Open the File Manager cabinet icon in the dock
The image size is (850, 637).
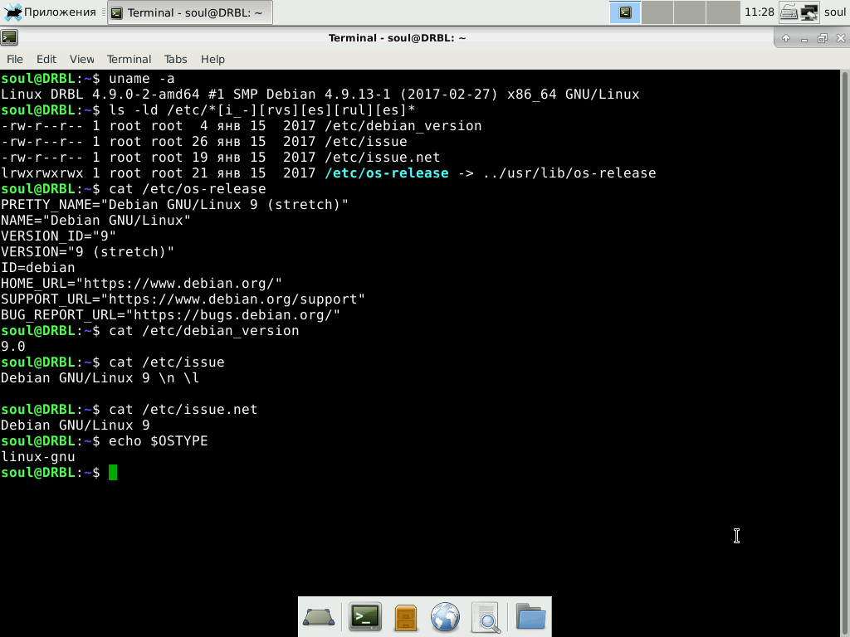tap(405, 617)
